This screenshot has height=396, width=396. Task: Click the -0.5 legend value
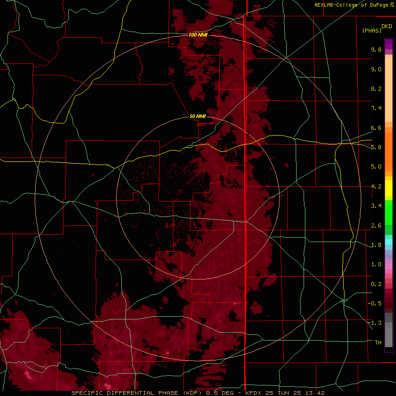point(375,304)
